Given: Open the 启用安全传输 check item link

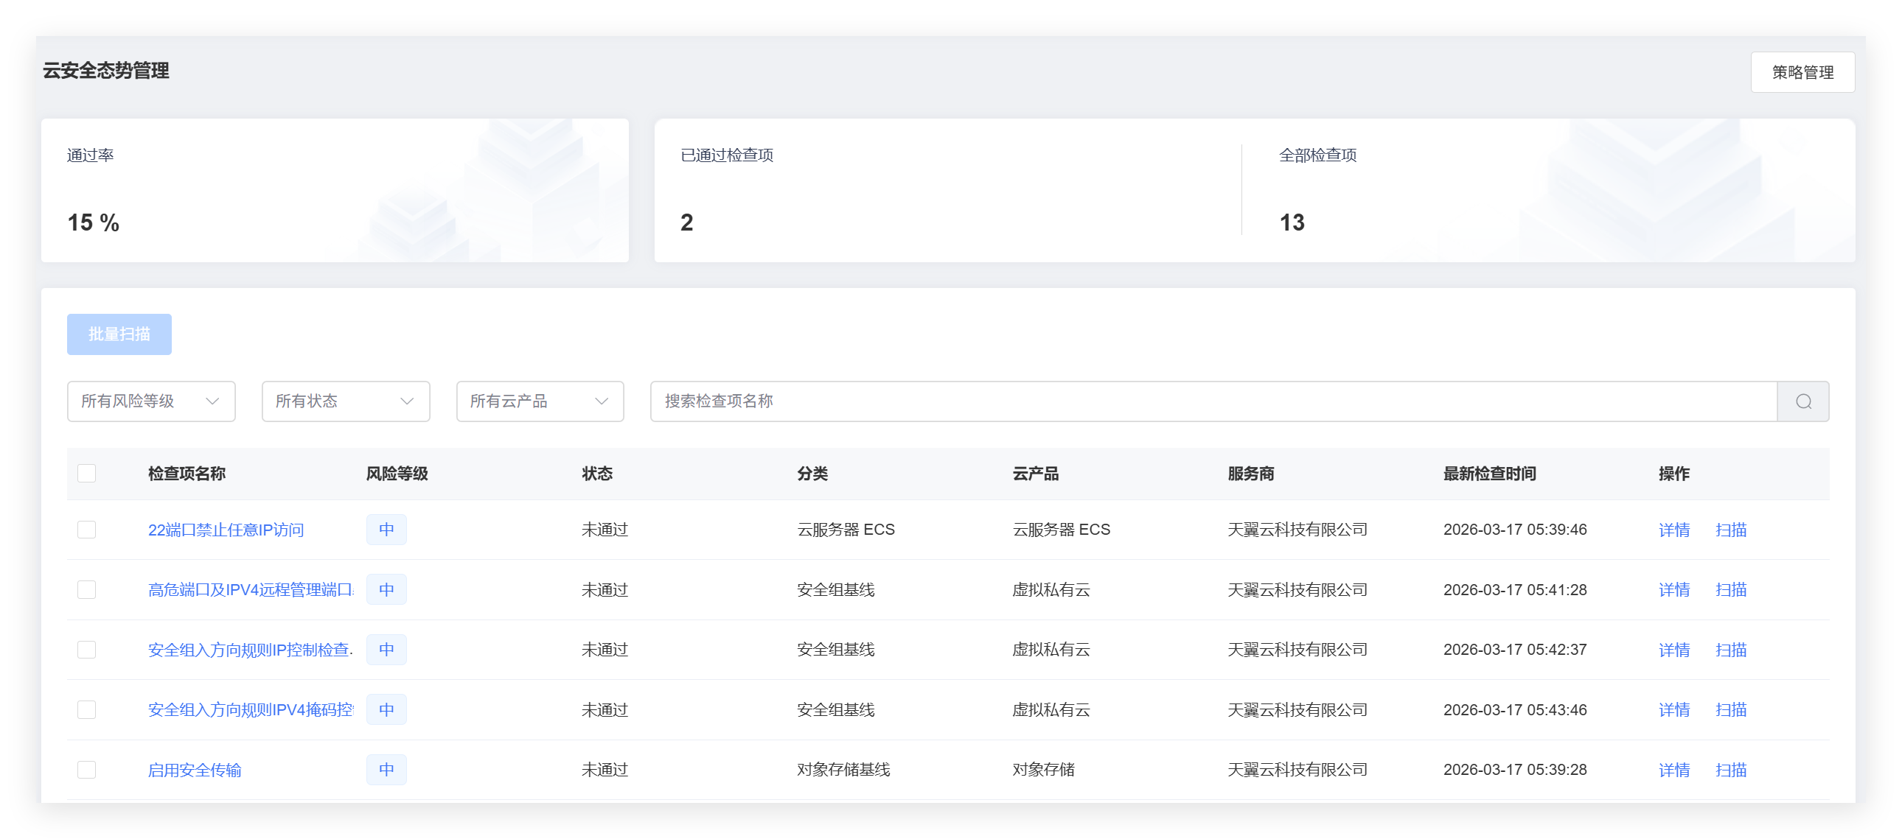Looking at the screenshot, I should coord(195,770).
